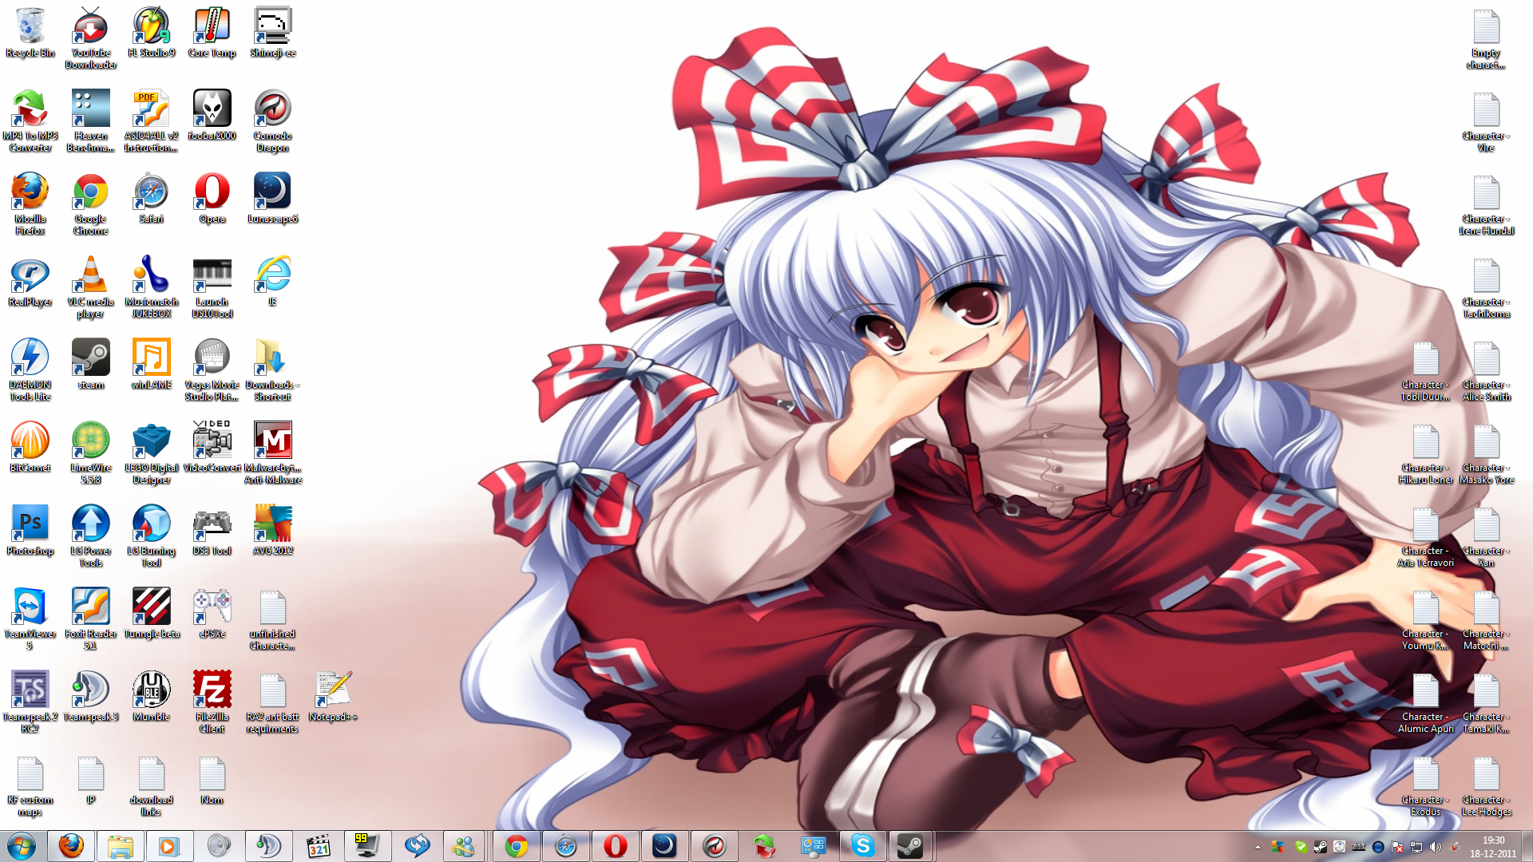The width and height of the screenshot is (1533, 862).
Task: Select the Core Temp desktop icon
Action: 212,33
